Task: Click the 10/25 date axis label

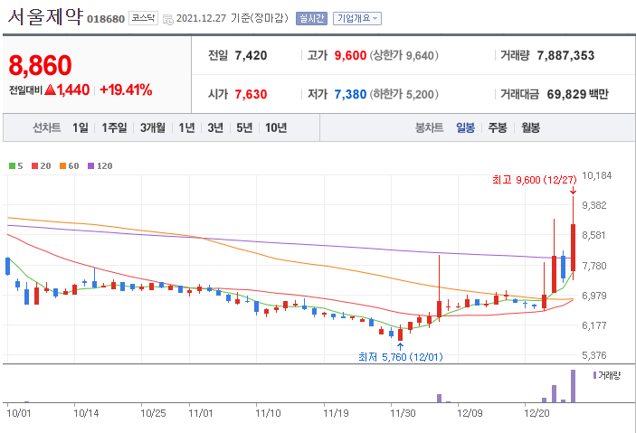Action: [x=153, y=413]
